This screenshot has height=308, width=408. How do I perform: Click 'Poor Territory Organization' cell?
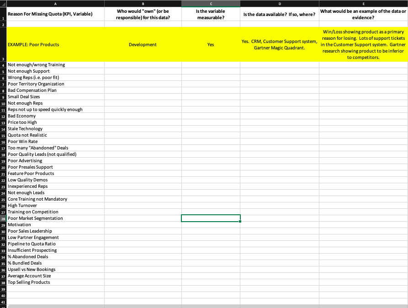tap(55, 84)
